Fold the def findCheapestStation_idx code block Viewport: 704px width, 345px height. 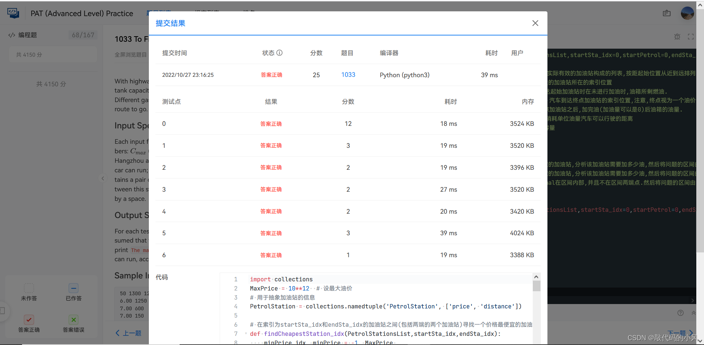[x=246, y=334]
